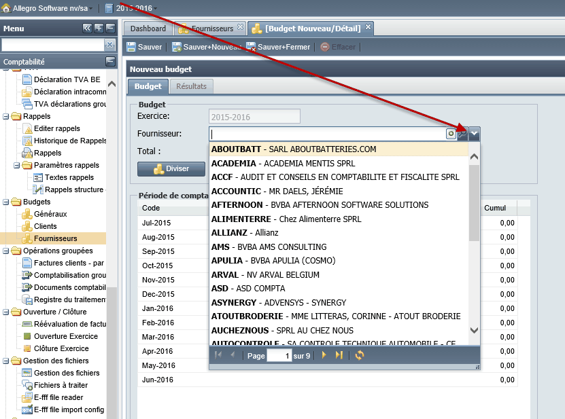Open Clôture Exercice
Image resolution: width=565 pixels, height=419 pixels.
coord(56,348)
